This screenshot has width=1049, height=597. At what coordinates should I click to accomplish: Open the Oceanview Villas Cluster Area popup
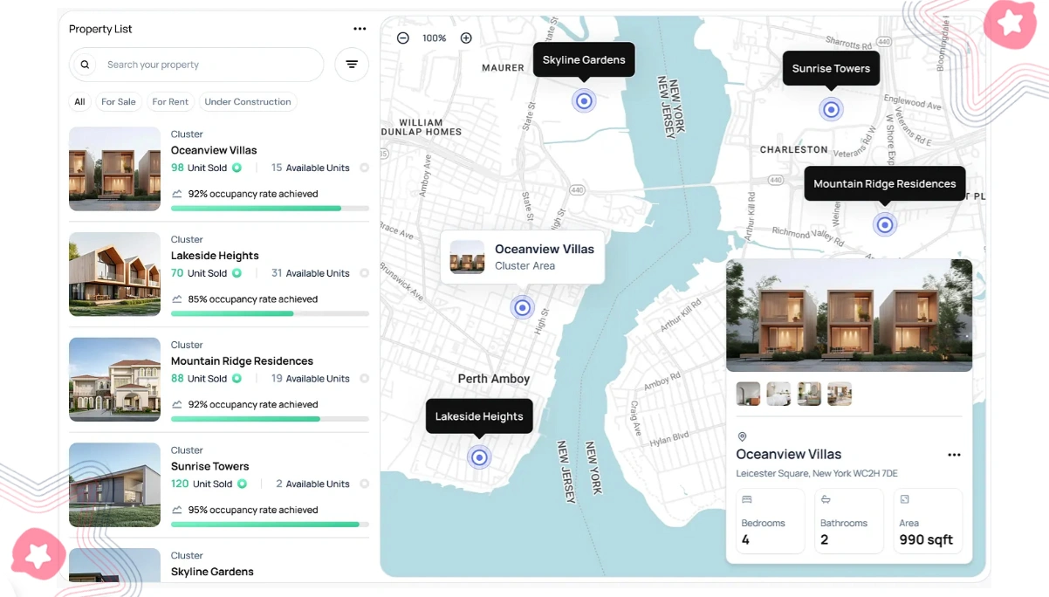[522, 257]
